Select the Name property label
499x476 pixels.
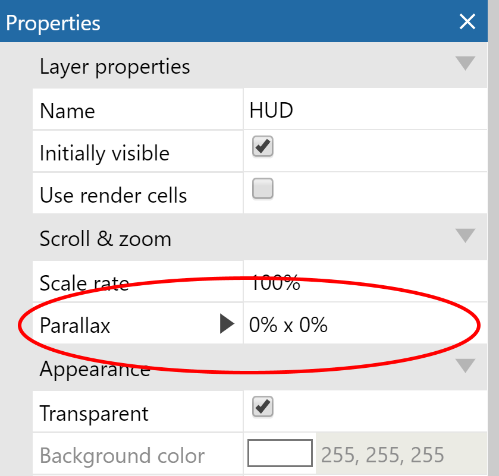point(67,111)
